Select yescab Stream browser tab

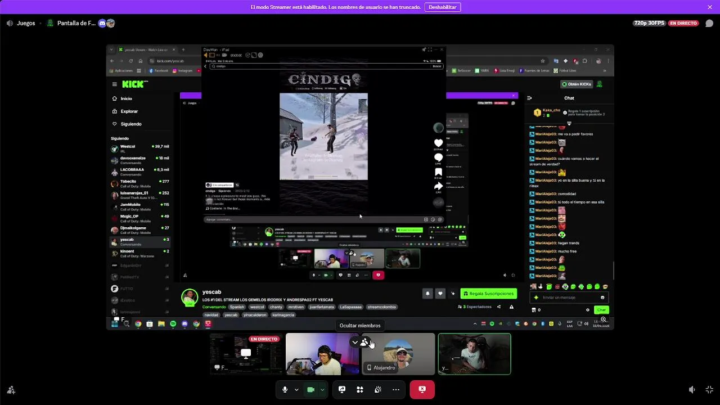[x=146, y=50]
